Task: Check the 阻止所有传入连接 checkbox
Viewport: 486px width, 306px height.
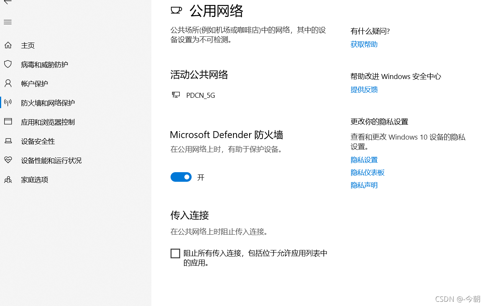Action: [x=175, y=253]
